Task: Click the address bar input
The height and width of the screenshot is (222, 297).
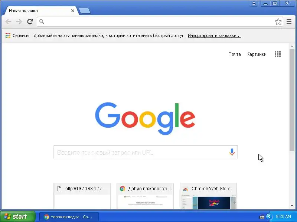Action: [x=160, y=22]
